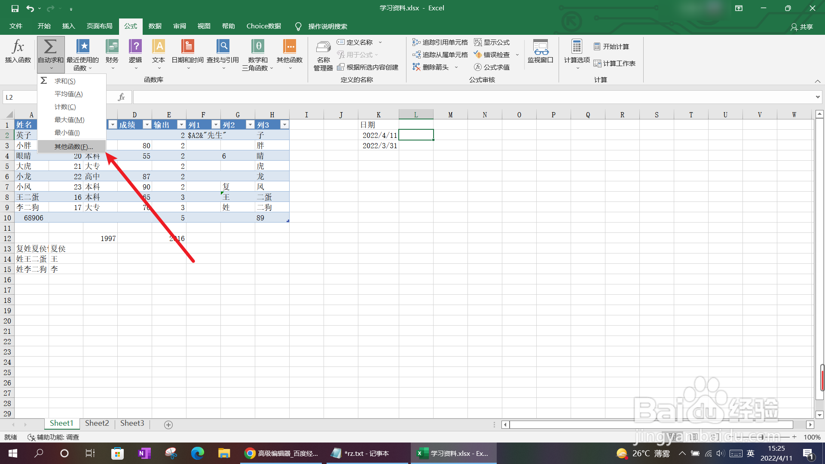The image size is (825, 464).
Task: Toggle Show Formulas (显示公式)
Action: click(492, 42)
